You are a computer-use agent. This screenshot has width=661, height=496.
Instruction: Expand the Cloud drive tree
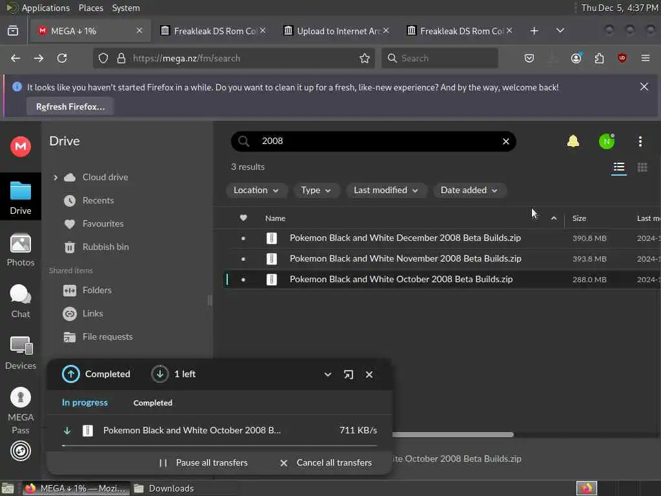point(56,178)
